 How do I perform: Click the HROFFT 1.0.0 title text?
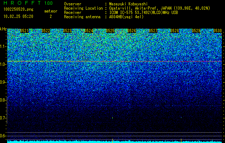(28, 3)
